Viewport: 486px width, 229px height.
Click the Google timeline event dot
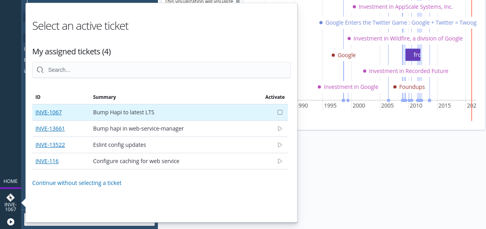(333, 55)
